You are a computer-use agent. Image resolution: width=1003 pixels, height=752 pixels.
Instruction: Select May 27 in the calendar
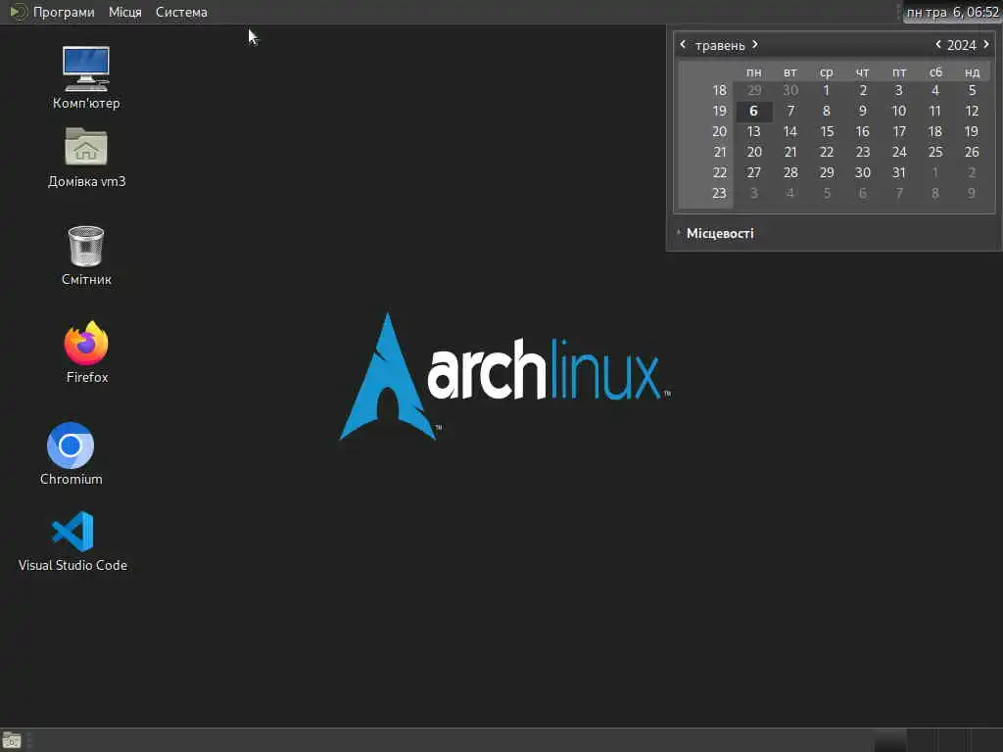coord(753,172)
